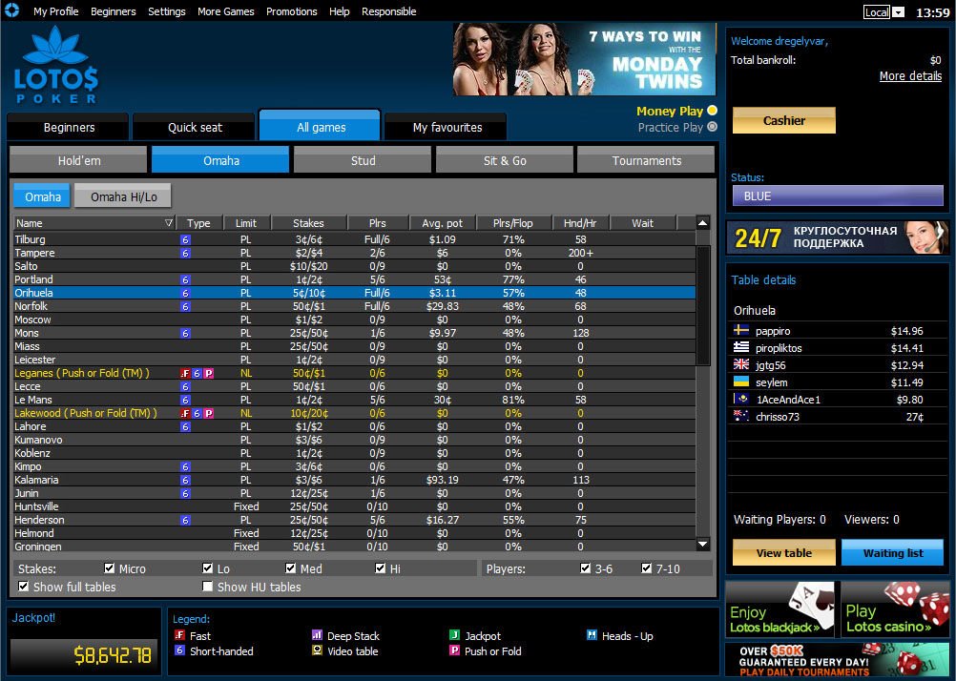
Task: Open the Waiting list
Action: tap(891, 551)
